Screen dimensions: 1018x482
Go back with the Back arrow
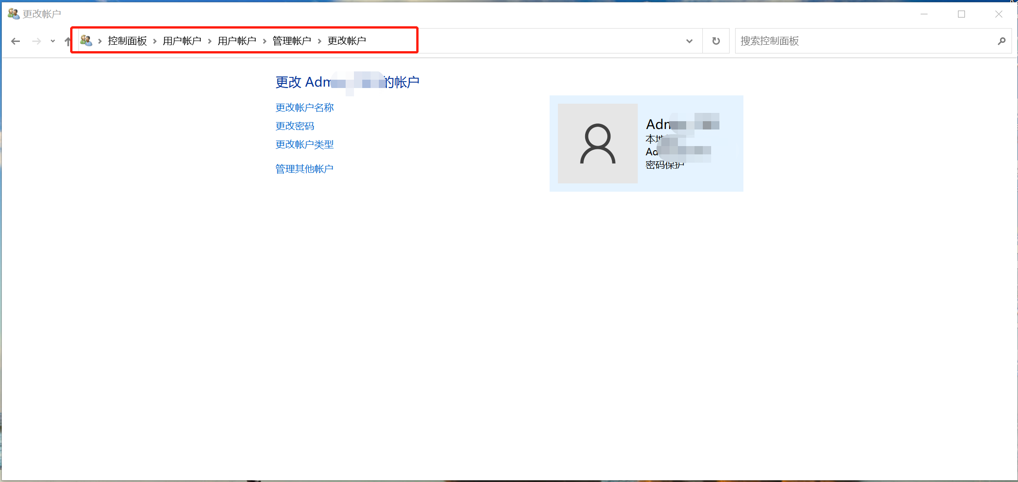click(15, 41)
